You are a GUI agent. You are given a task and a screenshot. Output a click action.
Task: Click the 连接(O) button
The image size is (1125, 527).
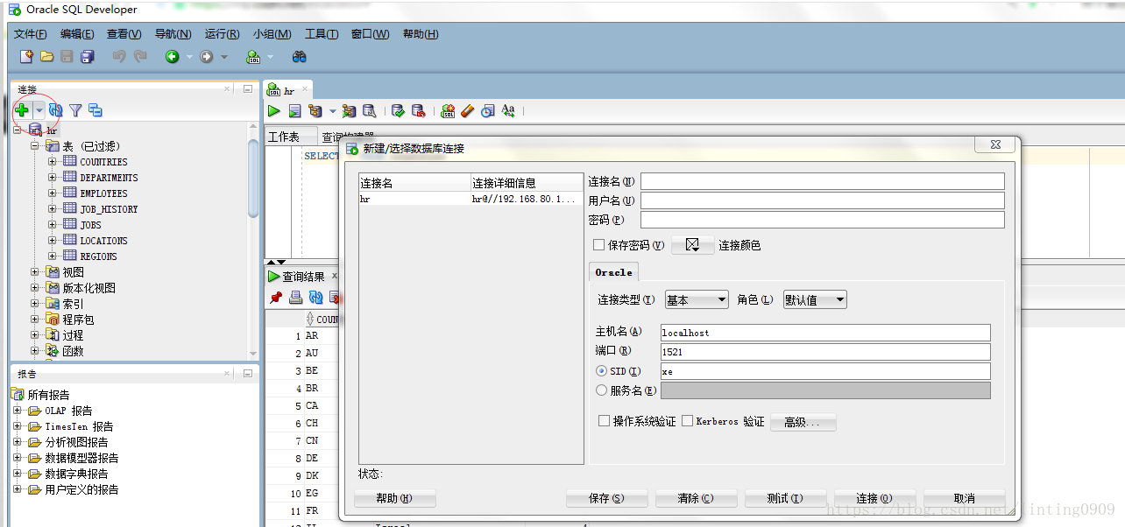pyautogui.click(x=874, y=498)
